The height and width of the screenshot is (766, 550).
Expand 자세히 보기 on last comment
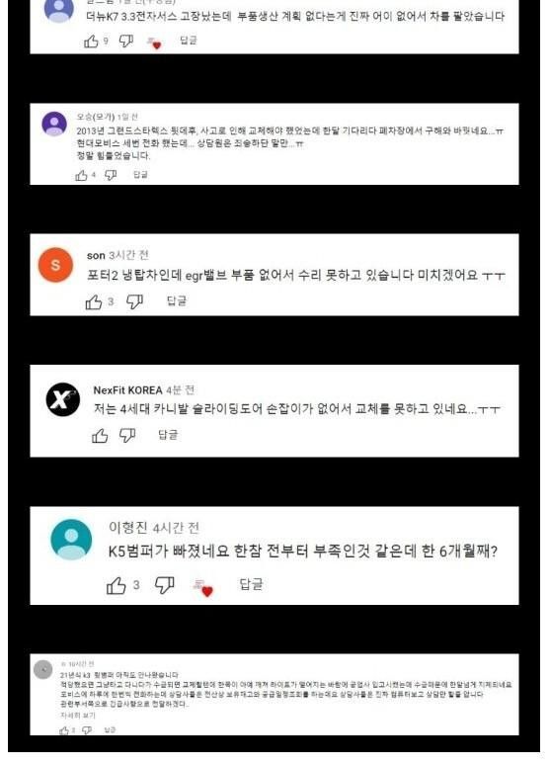coord(78,716)
